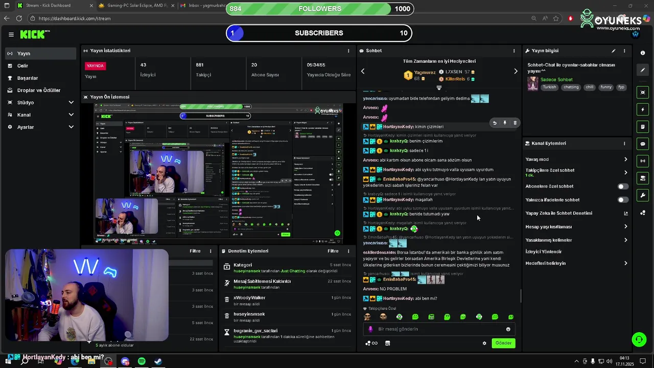Reload the page with browser refresh button
The width and height of the screenshot is (654, 368).
click(x=19, y=18)
